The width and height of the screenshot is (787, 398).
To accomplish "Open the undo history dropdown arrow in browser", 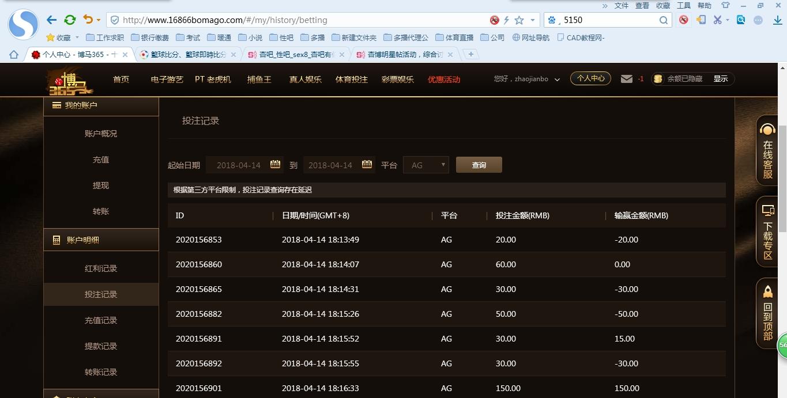I will click(x=99, y=20).
